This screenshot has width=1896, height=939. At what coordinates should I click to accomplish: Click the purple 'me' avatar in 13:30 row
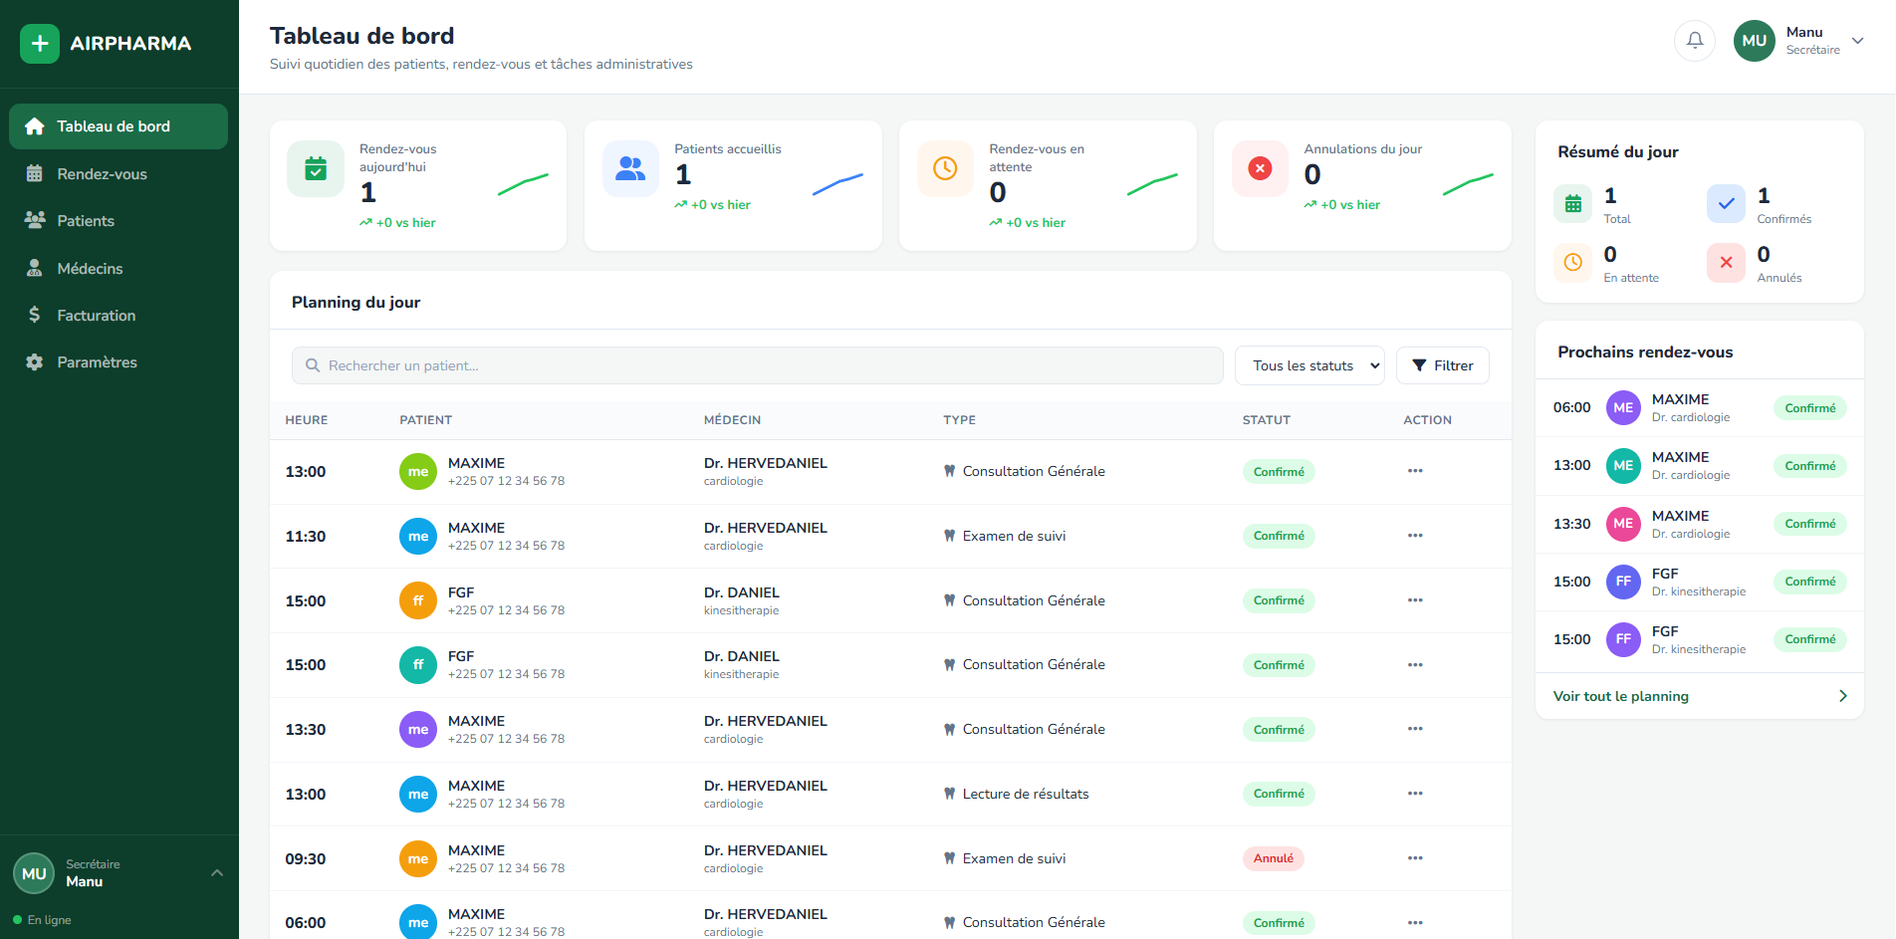click(418, 730)
